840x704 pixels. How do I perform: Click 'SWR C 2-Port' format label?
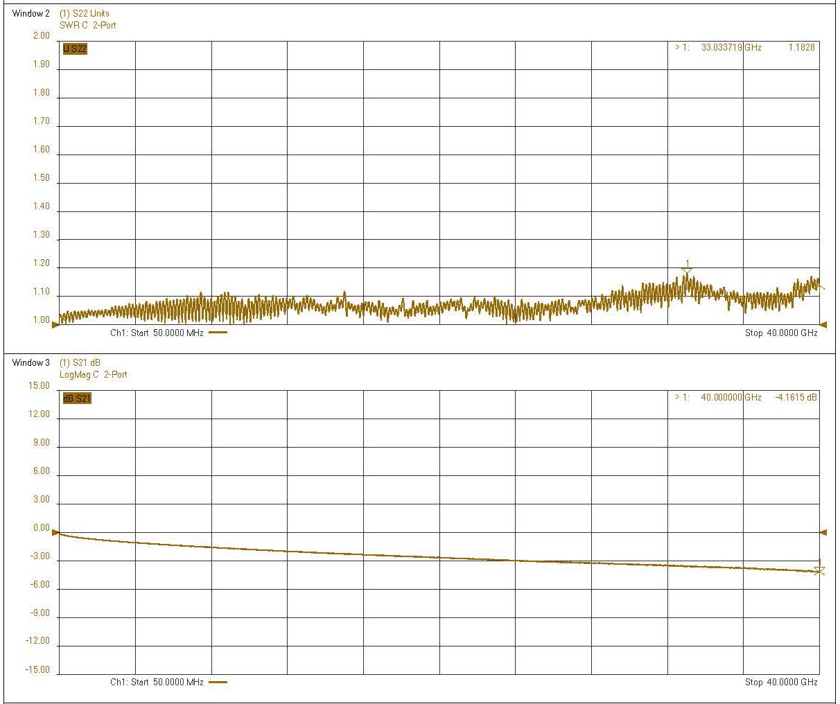point(88,25)
